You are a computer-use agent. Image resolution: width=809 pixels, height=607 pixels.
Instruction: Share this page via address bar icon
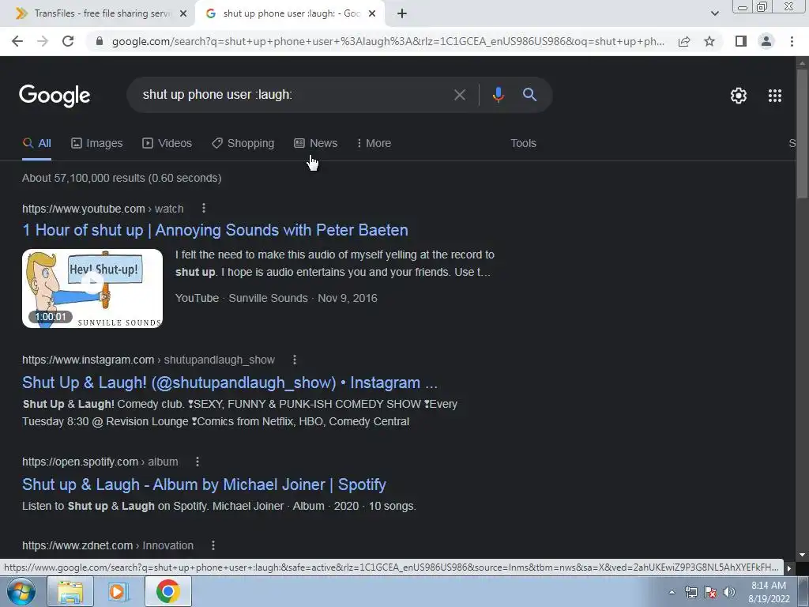click(684, 41)
